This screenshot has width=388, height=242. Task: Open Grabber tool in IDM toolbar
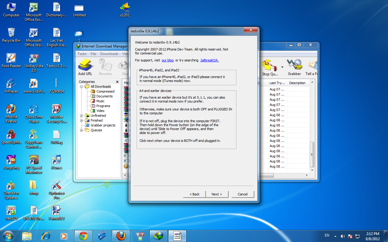[x=294, y=67]
